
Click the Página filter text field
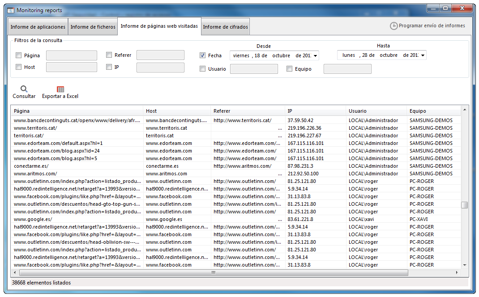click(x=72, y=55)
